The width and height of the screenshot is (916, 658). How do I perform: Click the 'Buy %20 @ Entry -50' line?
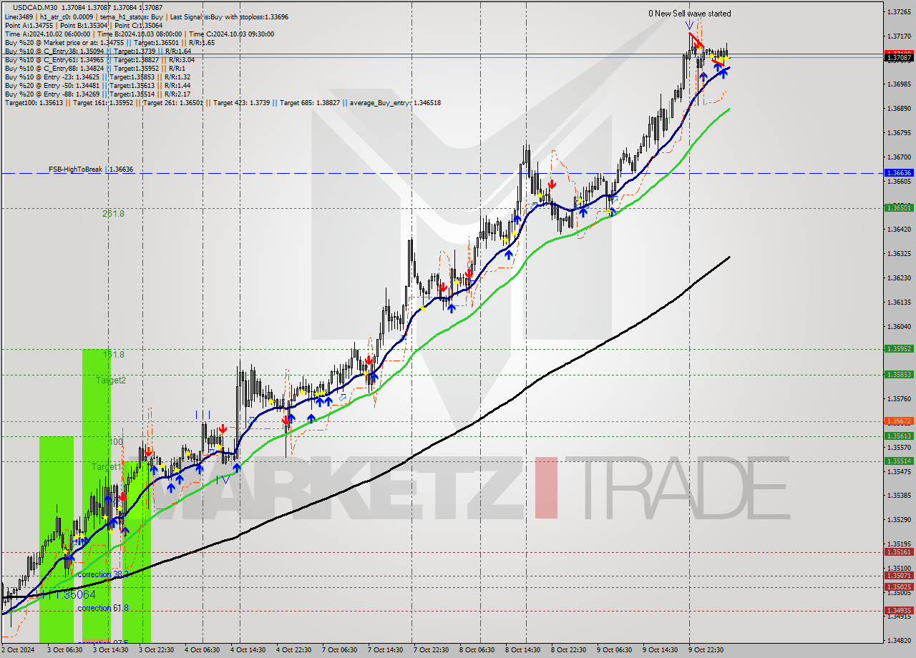(x=97, y=85)
